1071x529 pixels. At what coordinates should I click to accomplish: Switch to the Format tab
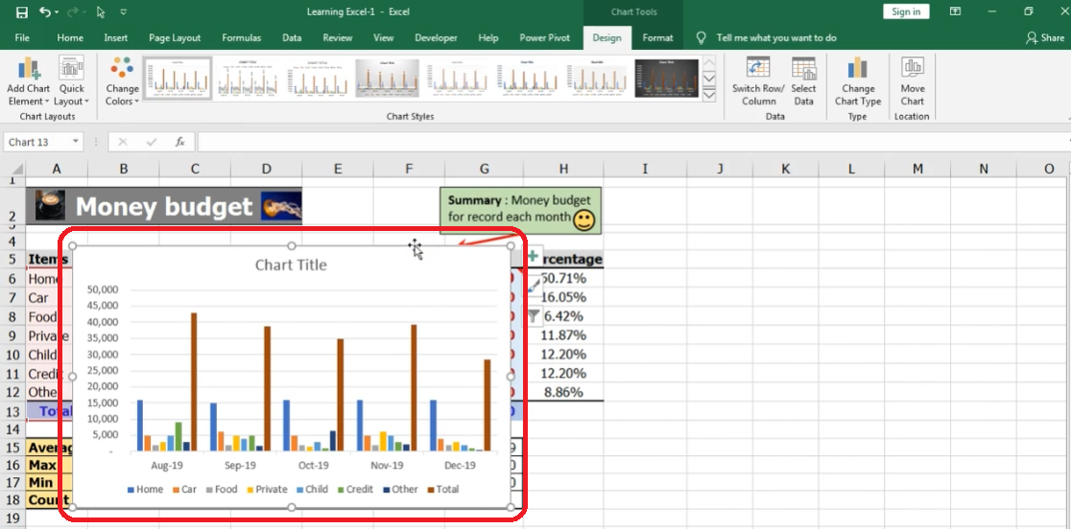click(657, 38)
